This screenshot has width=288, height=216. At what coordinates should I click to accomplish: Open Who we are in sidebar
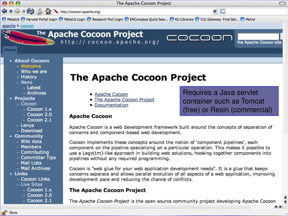pyautogui.click(x=34, y=71)
